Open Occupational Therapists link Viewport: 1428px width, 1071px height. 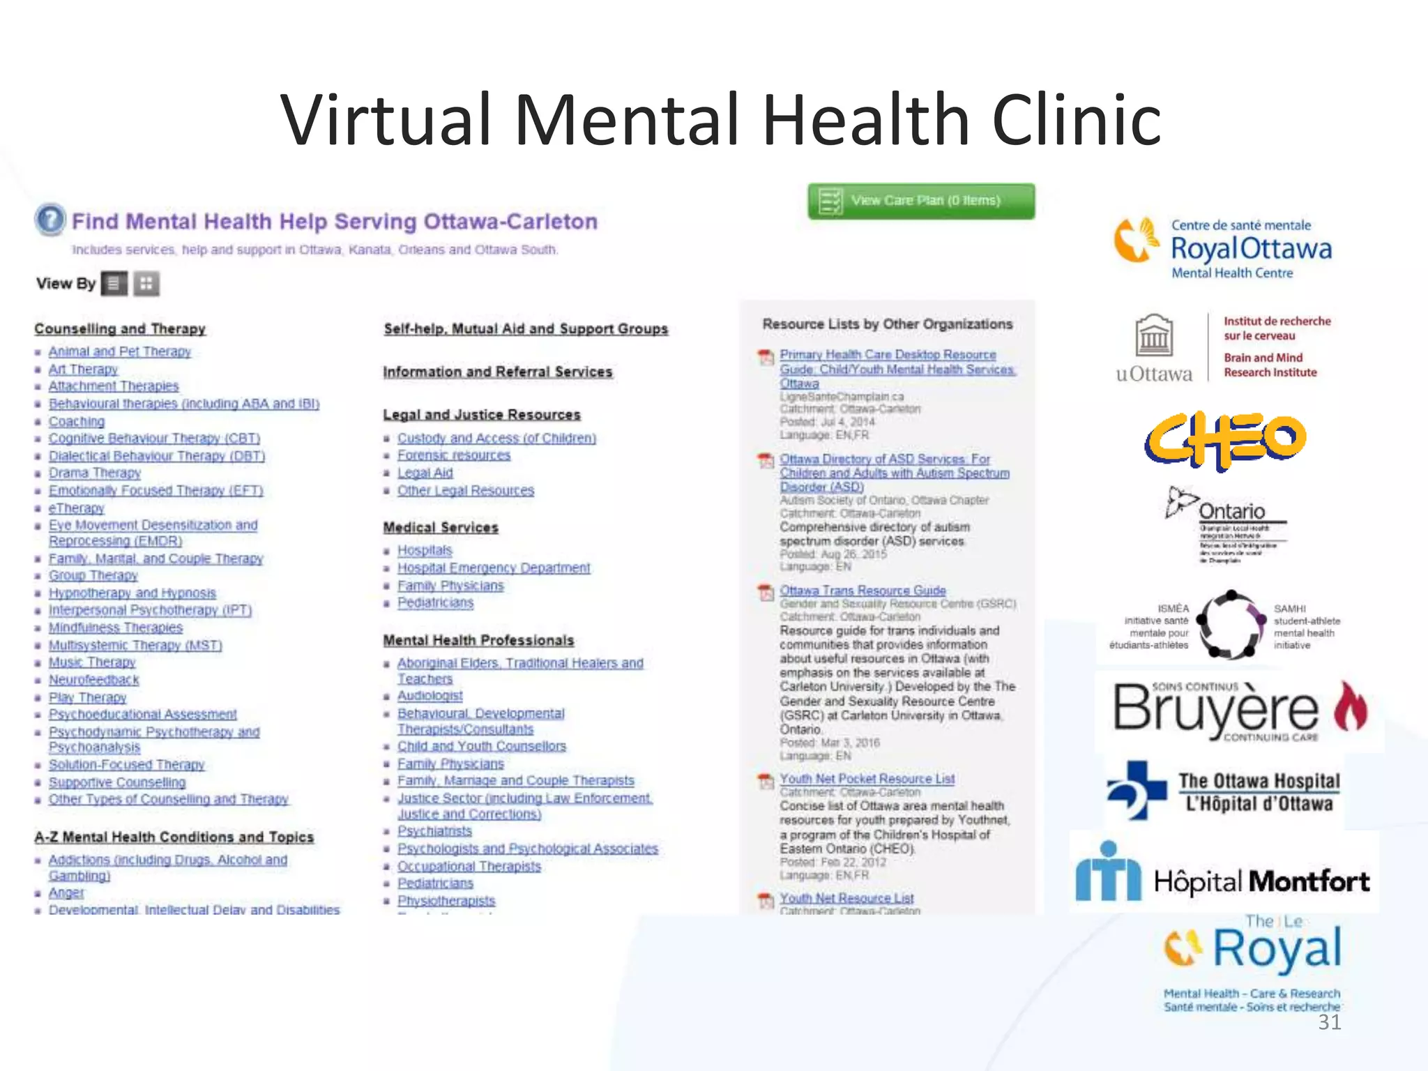click(469, 866)
